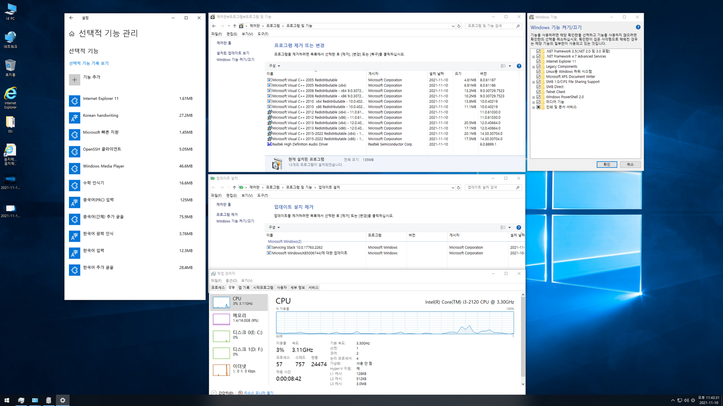Toggle the Legacy Components checkbox

(538, 66)
